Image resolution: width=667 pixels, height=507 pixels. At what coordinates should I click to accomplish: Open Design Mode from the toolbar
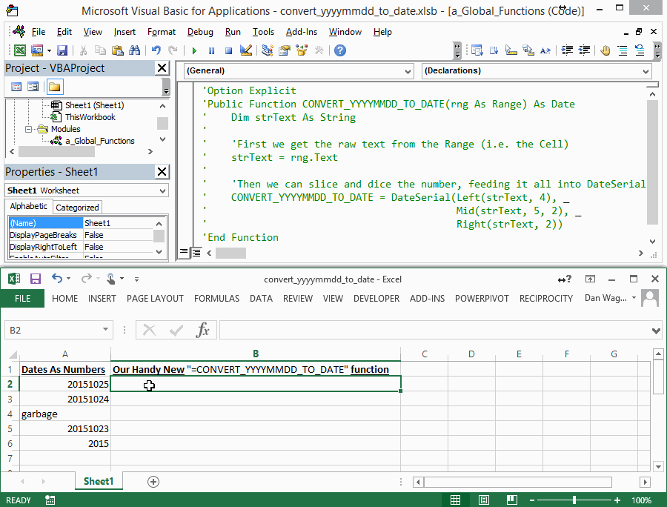(246, 50)
